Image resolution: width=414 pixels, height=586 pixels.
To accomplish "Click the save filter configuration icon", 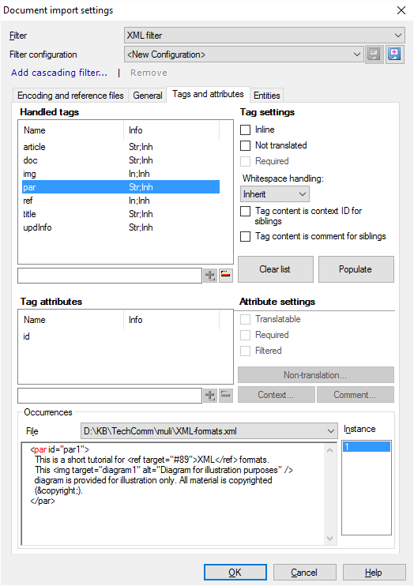I will (x=374, y=54).
